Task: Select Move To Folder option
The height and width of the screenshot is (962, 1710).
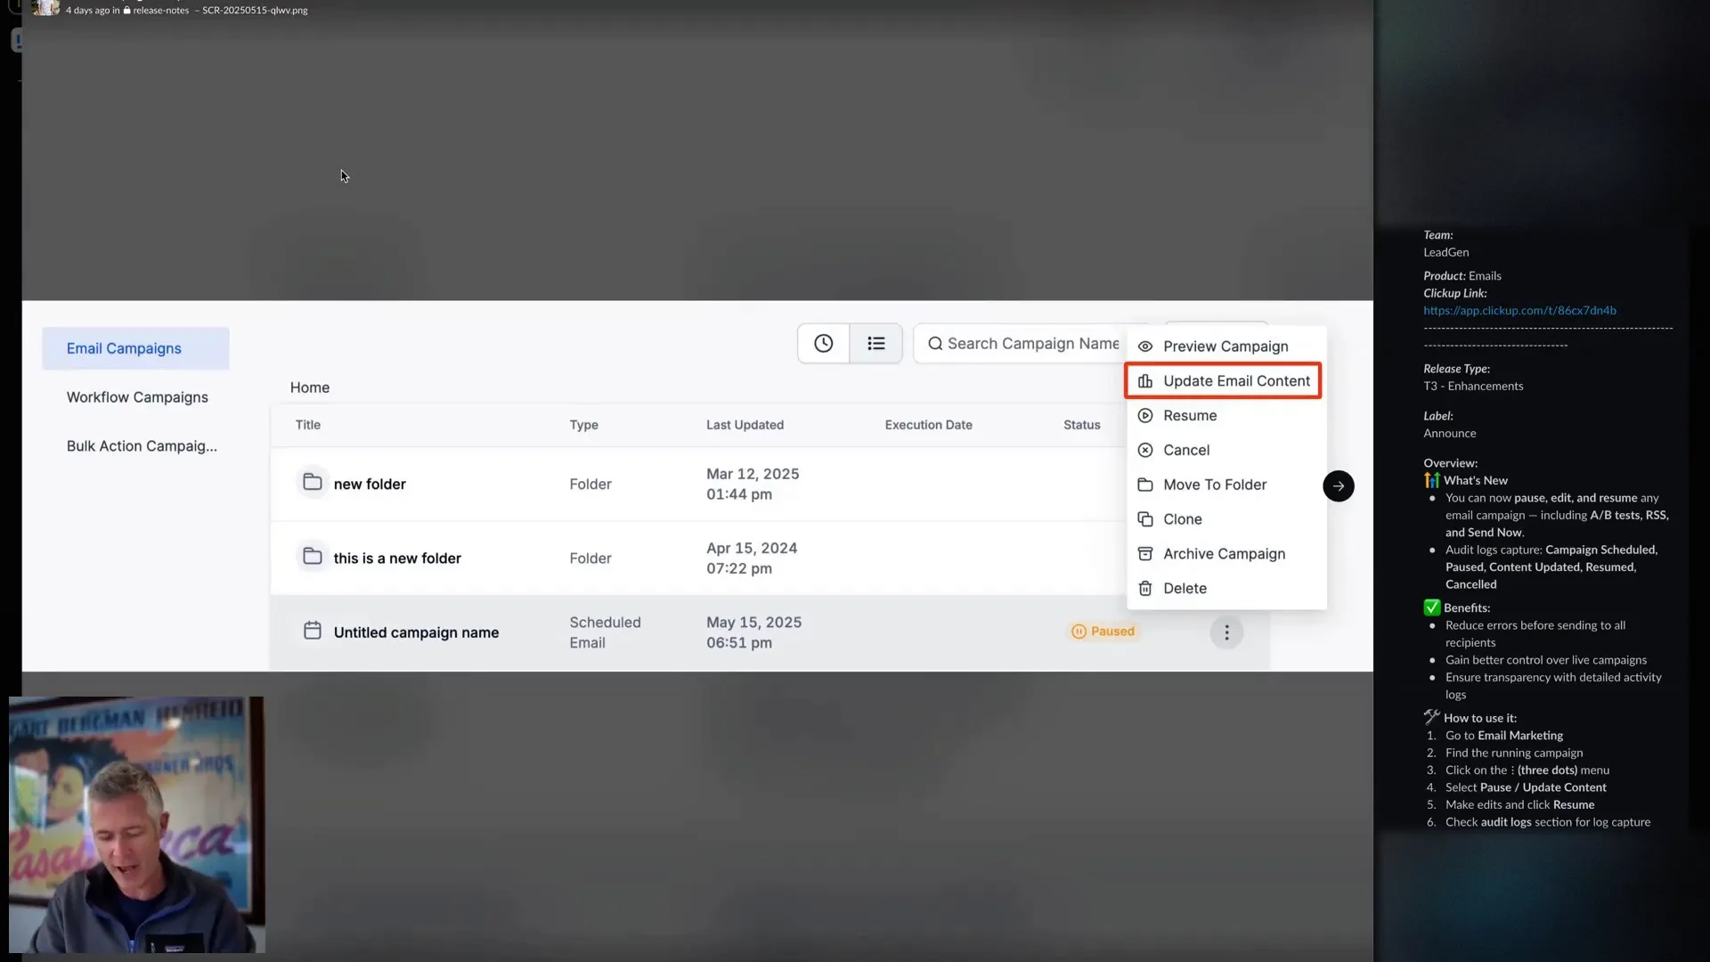Action: (x=1225, y=485)
